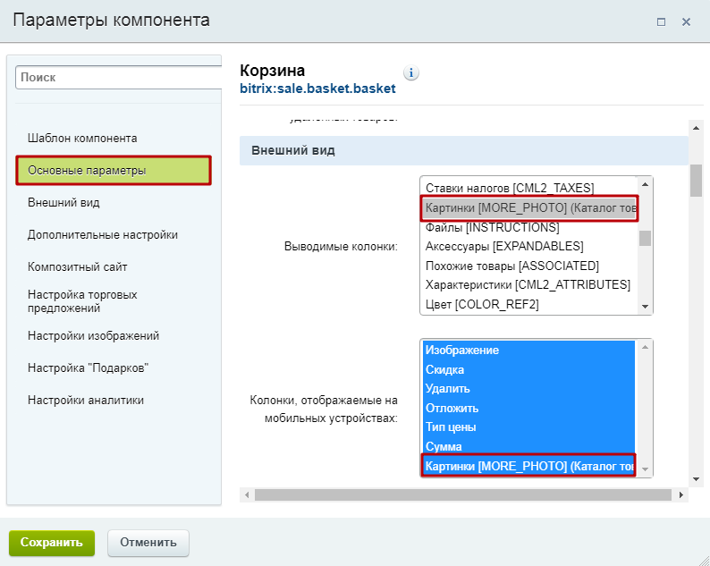The height and width of the screenshot is (566, 710).
Task: Click the vertical scrollbar of parameters panel
Action: 695,179
